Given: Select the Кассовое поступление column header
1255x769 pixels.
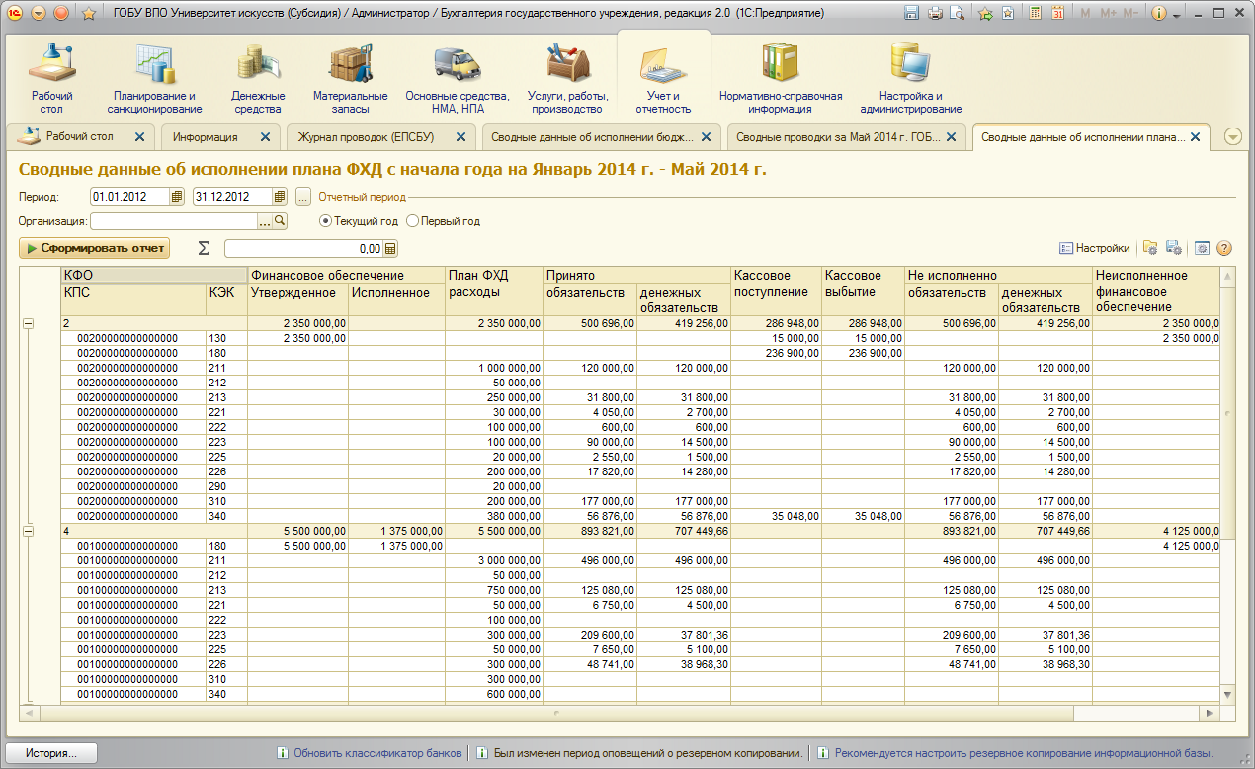Looking at the screenshot, I should pos(776,291).
